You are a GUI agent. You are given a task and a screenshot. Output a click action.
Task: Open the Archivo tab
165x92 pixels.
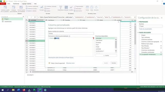(3, 4)
